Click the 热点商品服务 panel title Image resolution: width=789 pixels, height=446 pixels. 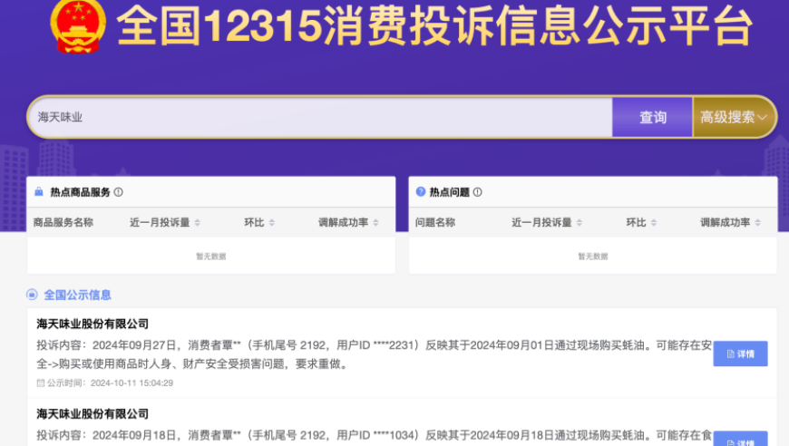80,192
